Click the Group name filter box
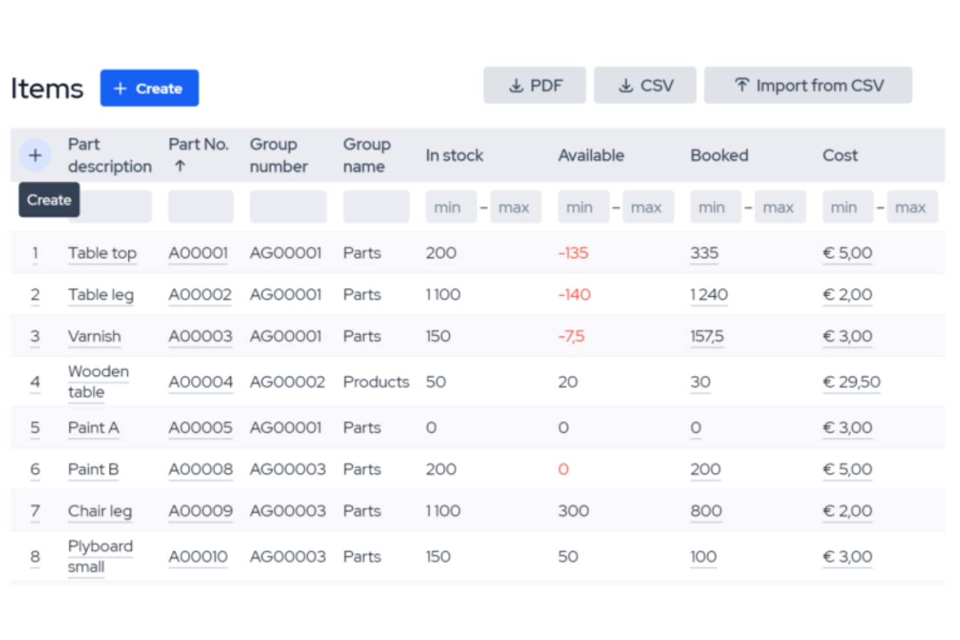The image size is (960, 640). 376,206
